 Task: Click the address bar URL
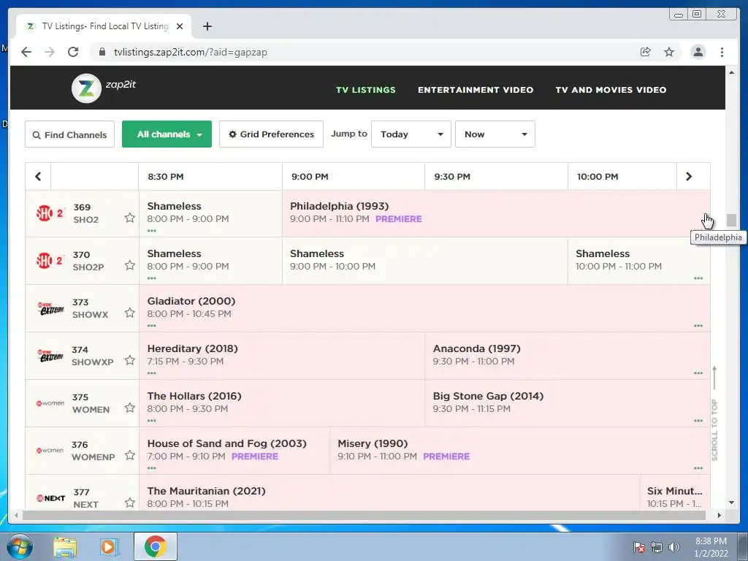point(191,52)
